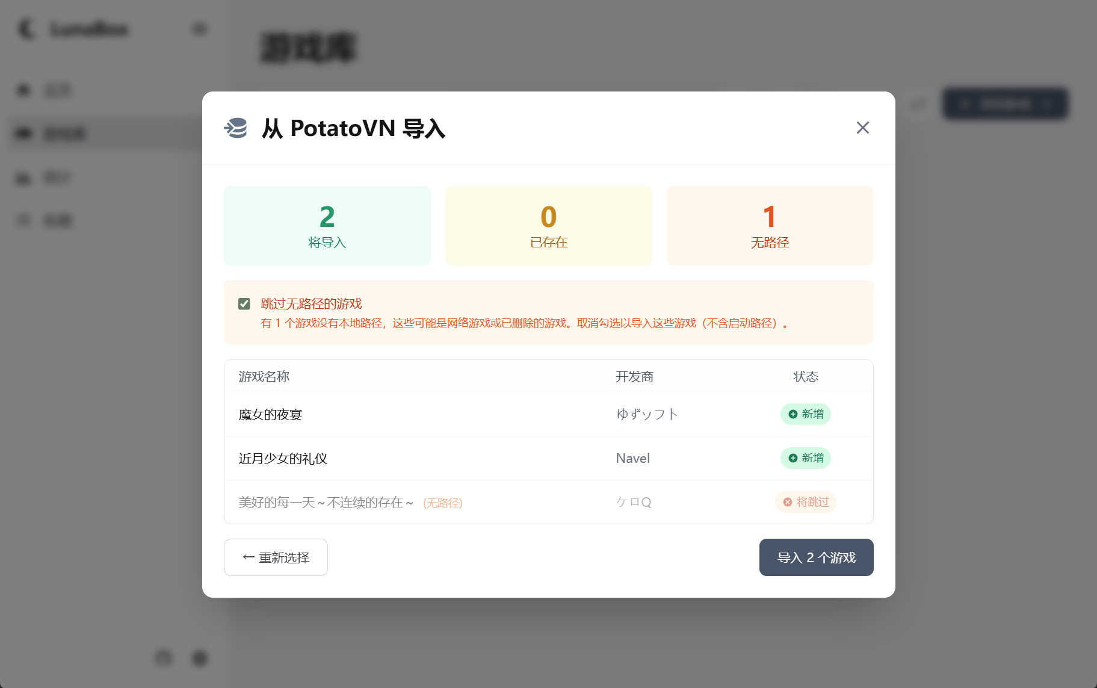The image size is (1097, 688).
Task: Click the 重新选择 back button
Action: [275, 557]
